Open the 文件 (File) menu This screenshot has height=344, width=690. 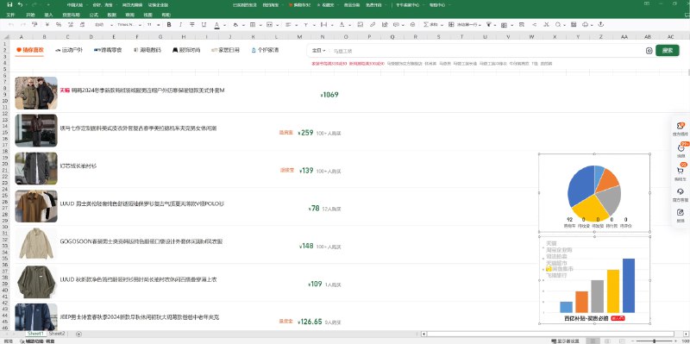coord(11,15)
